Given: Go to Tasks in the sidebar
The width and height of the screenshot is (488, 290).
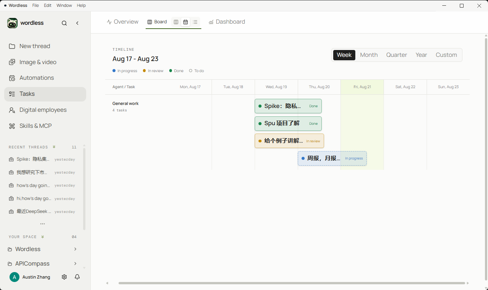Looking at the screenshot, I should click(45, 94).
